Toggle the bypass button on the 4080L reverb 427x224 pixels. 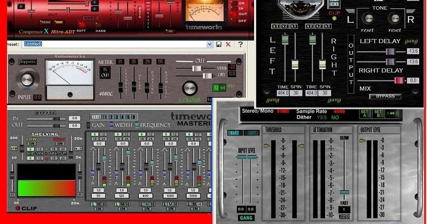(x=28, y=62)
